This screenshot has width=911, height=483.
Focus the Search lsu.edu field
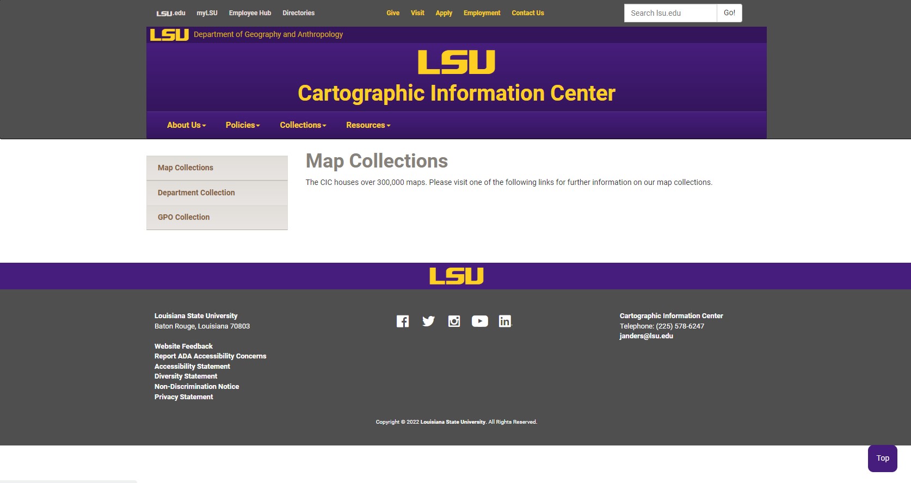point(670,13)
